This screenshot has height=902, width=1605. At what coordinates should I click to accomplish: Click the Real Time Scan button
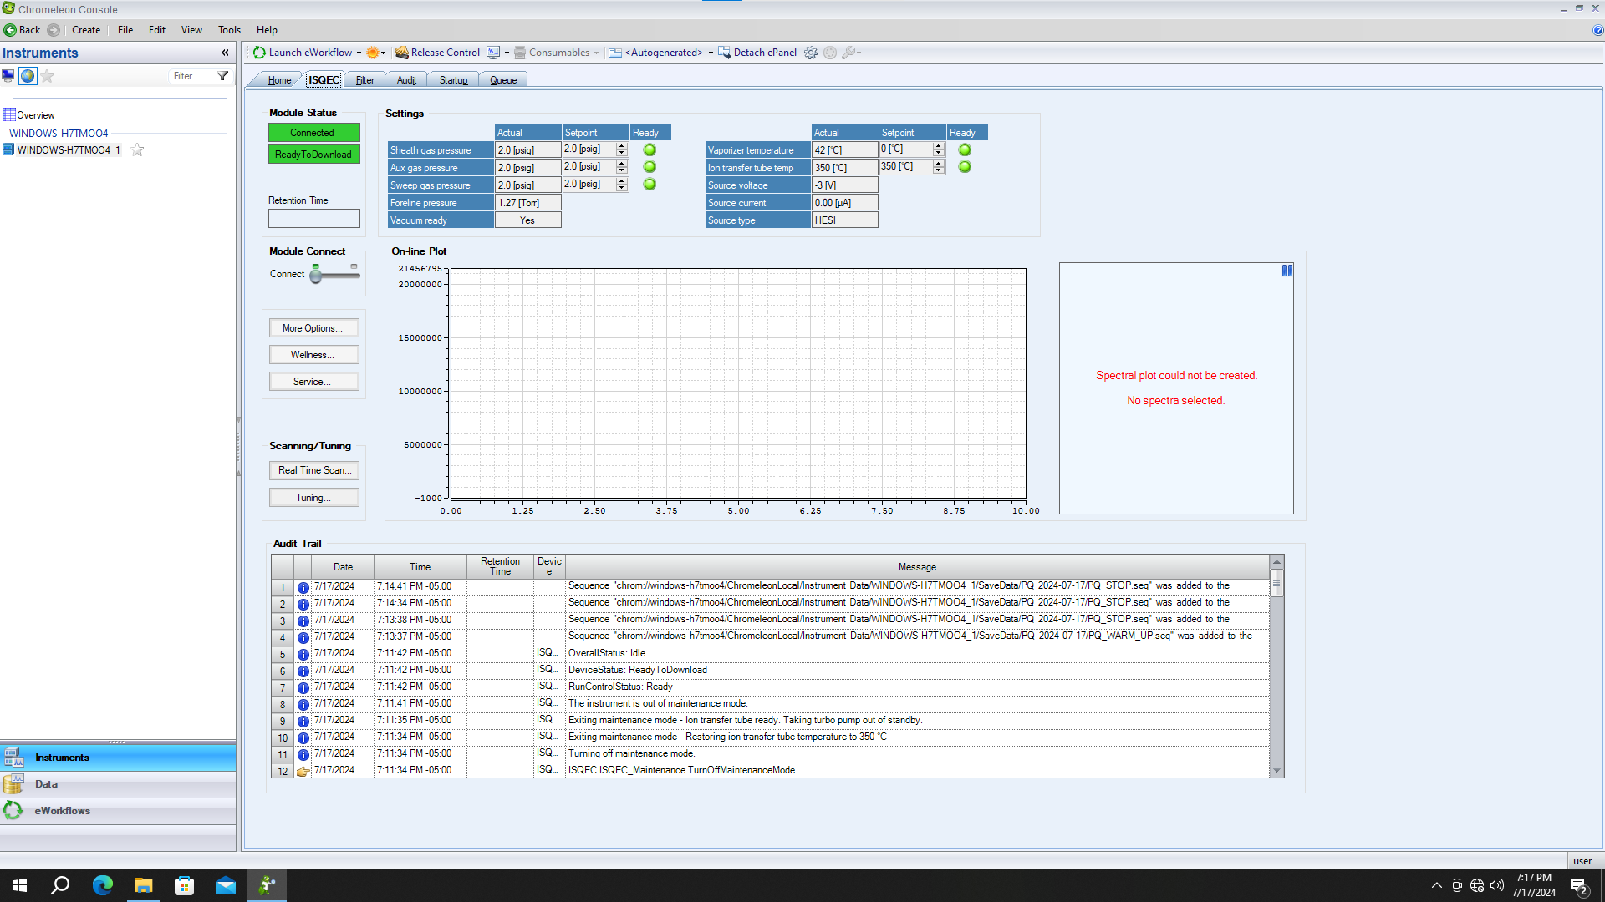314,470
